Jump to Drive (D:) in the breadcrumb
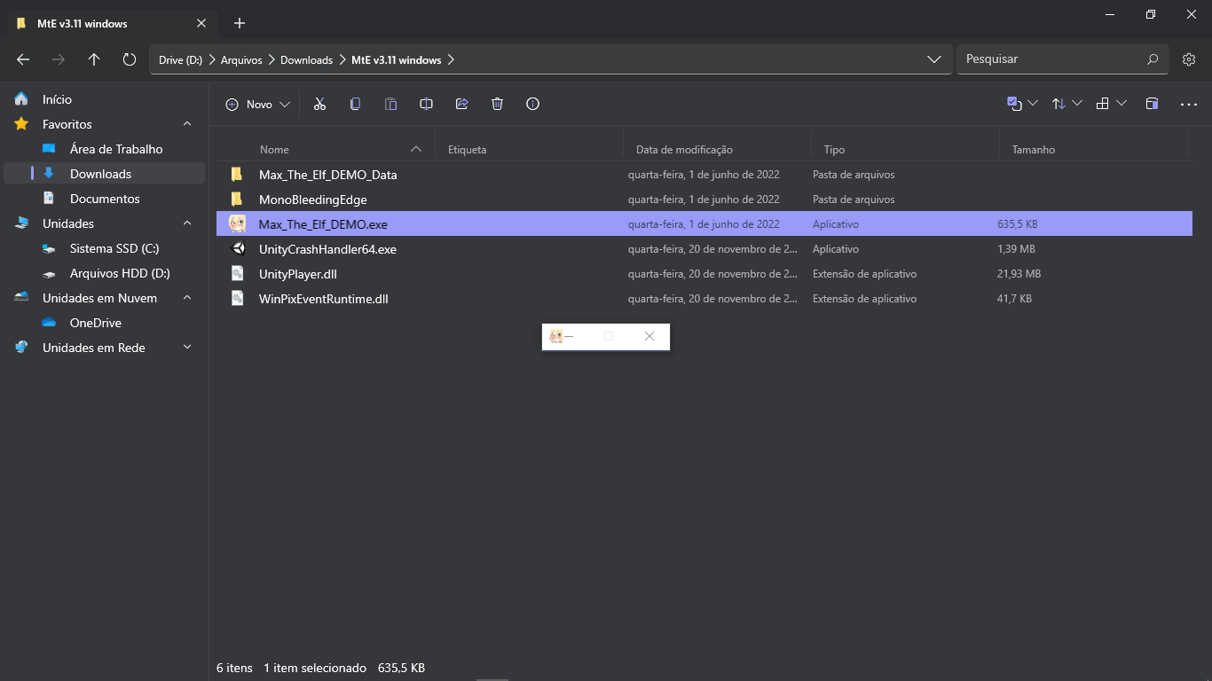The height and width of the screenshot is (681, 1212). pyautogui.click(x=181, y=60)
